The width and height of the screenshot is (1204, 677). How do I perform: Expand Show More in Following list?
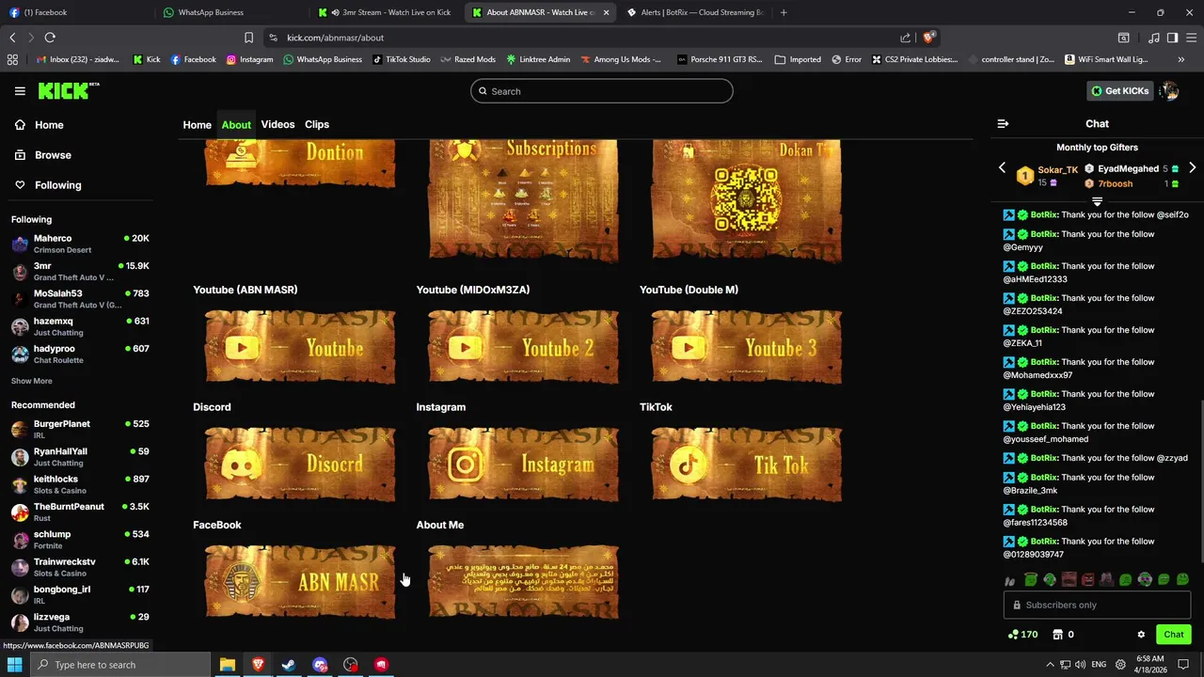pyautogui.click(x=32, y=381)
